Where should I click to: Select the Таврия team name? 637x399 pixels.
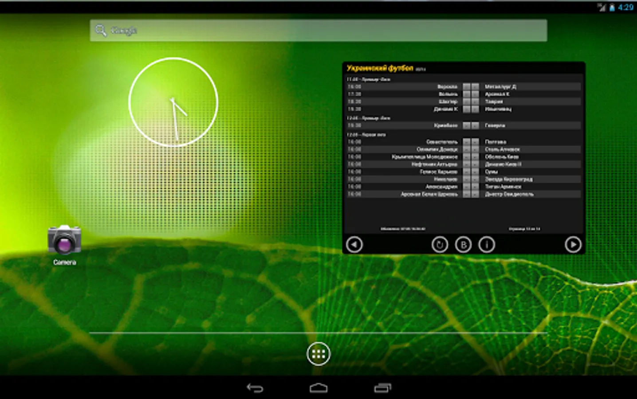(x=494, y=102)
